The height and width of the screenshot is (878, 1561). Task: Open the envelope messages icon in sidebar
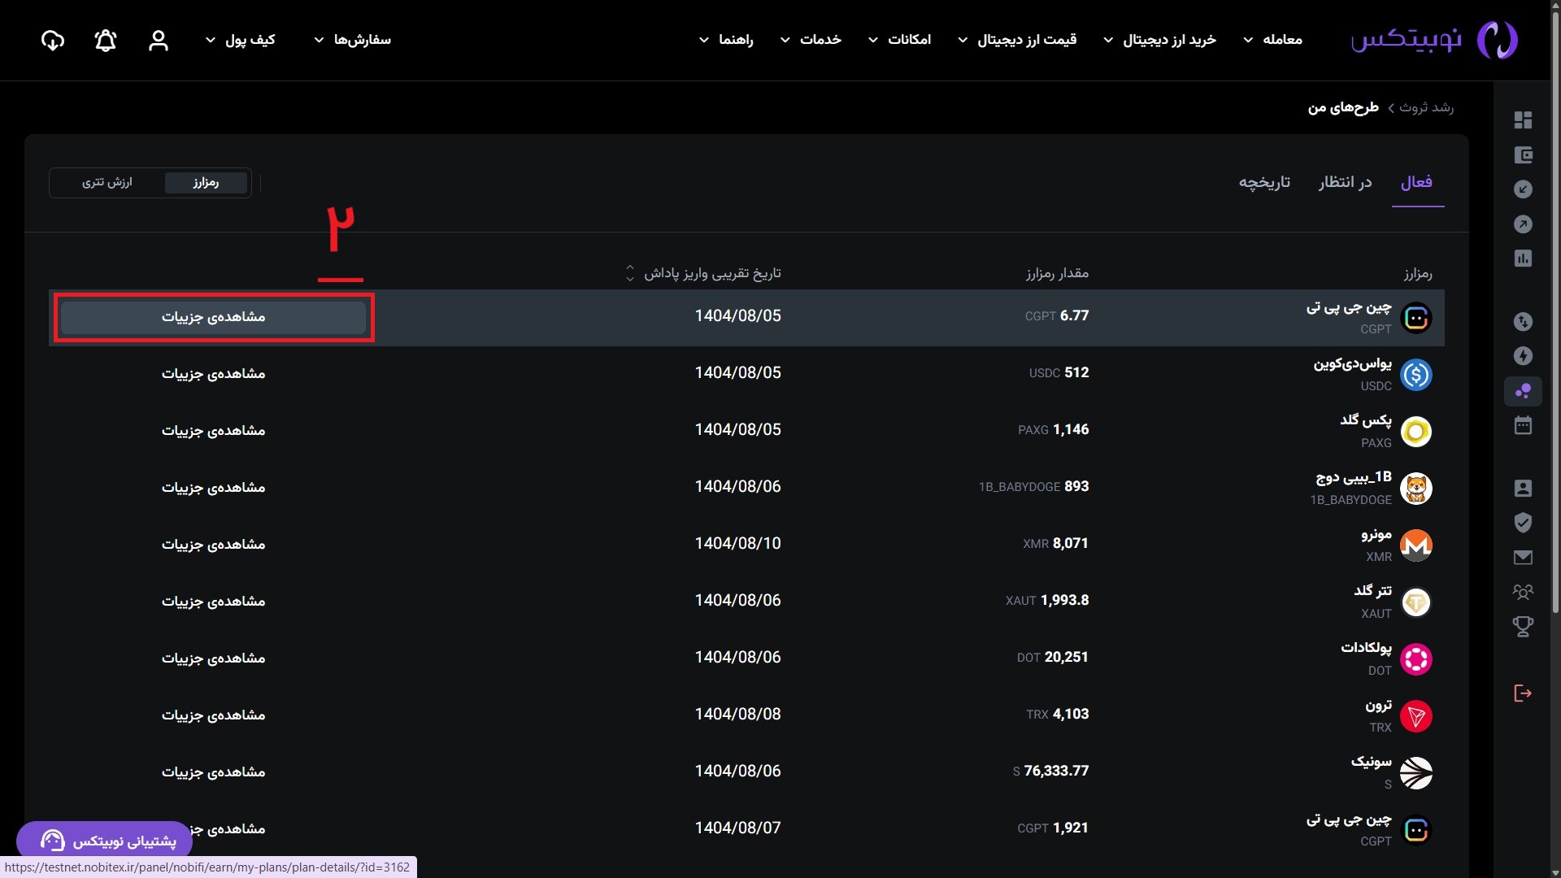pyautogui.click(x=1523, y=558)
